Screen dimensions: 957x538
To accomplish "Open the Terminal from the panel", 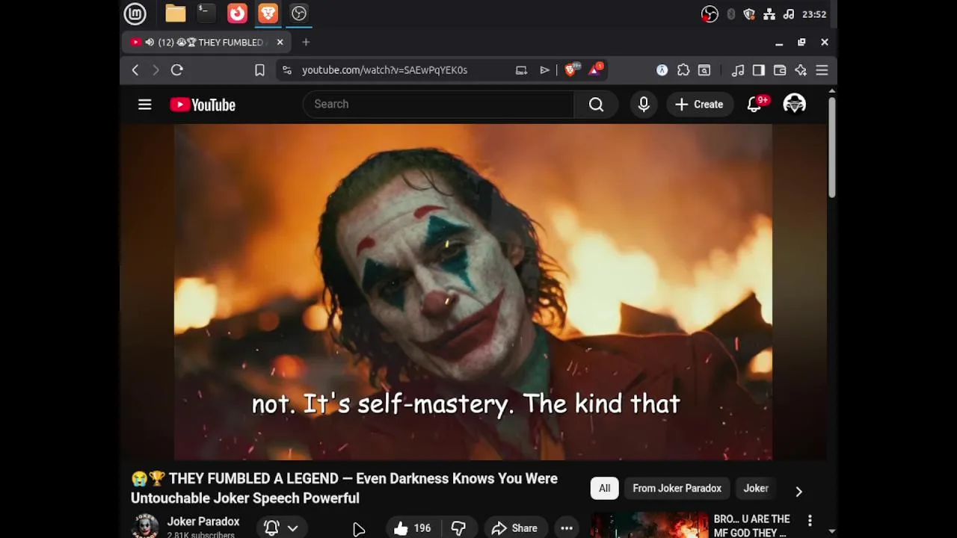I will point(206,13).
